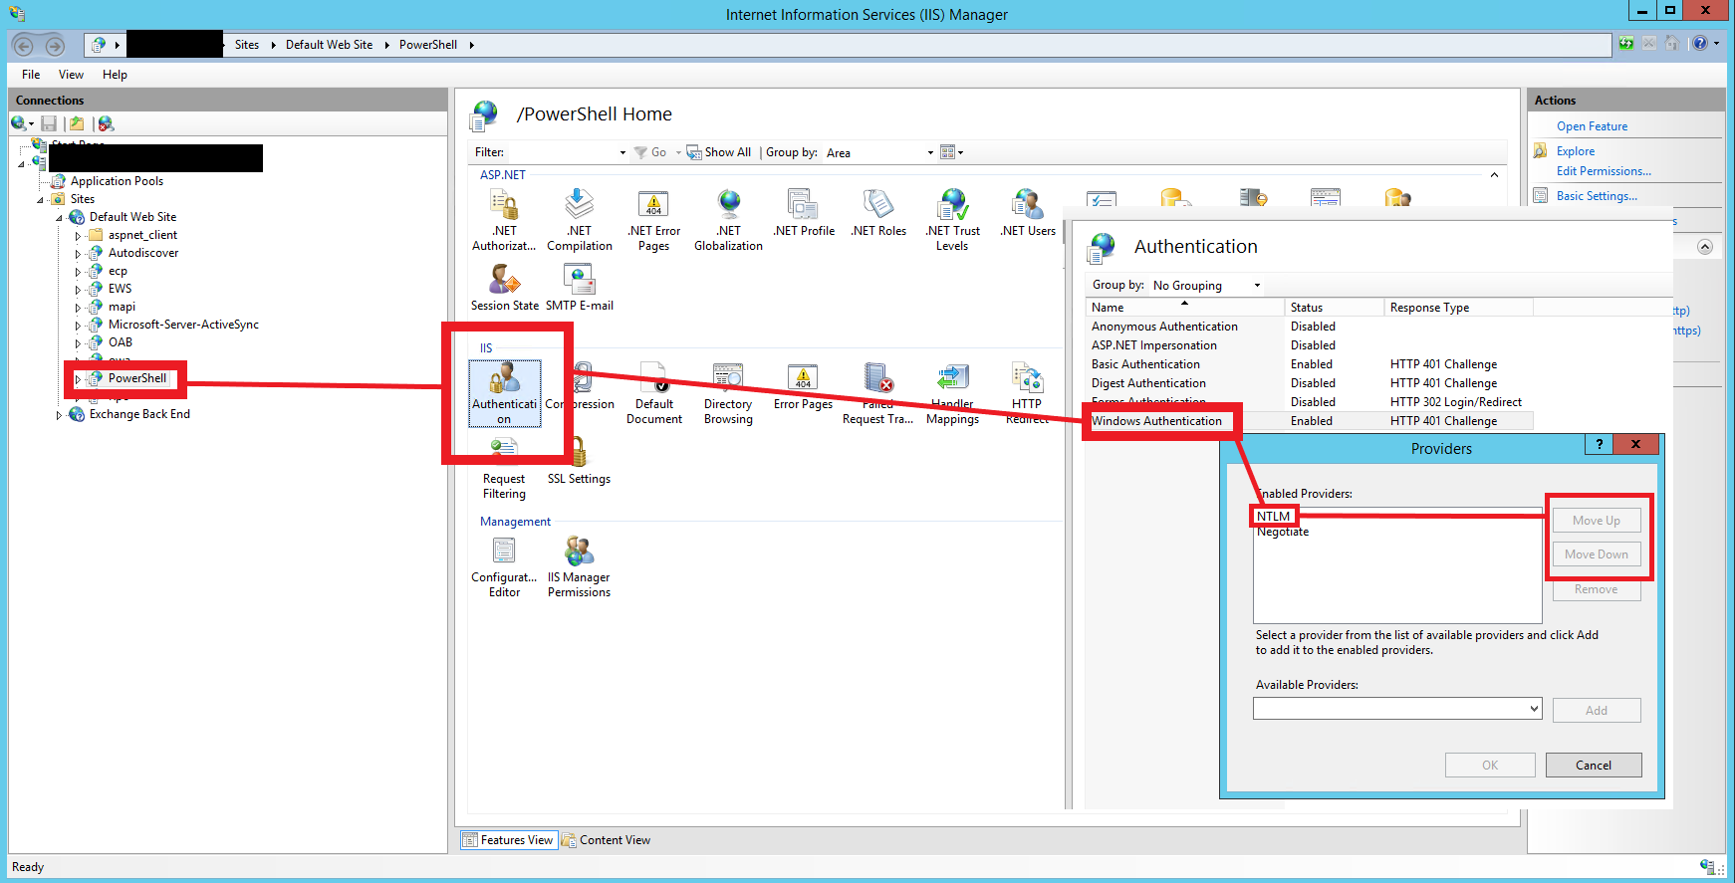Switch to Content View tab

(x=606, y=840)
